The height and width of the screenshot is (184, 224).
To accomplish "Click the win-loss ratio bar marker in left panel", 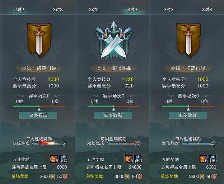I will [39, 108].
